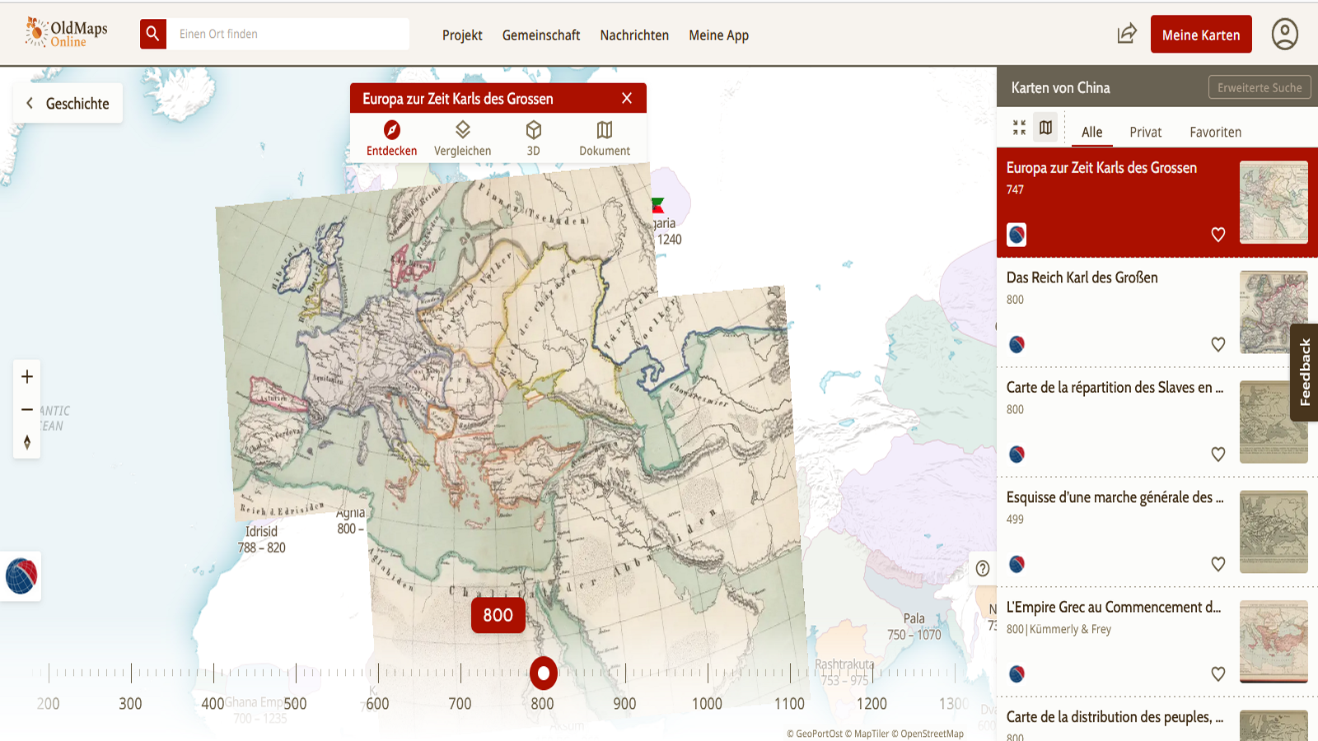Open Erweiterte Suche
Viewport: 1318px width, 741px height.
[x=1260, y=87]
